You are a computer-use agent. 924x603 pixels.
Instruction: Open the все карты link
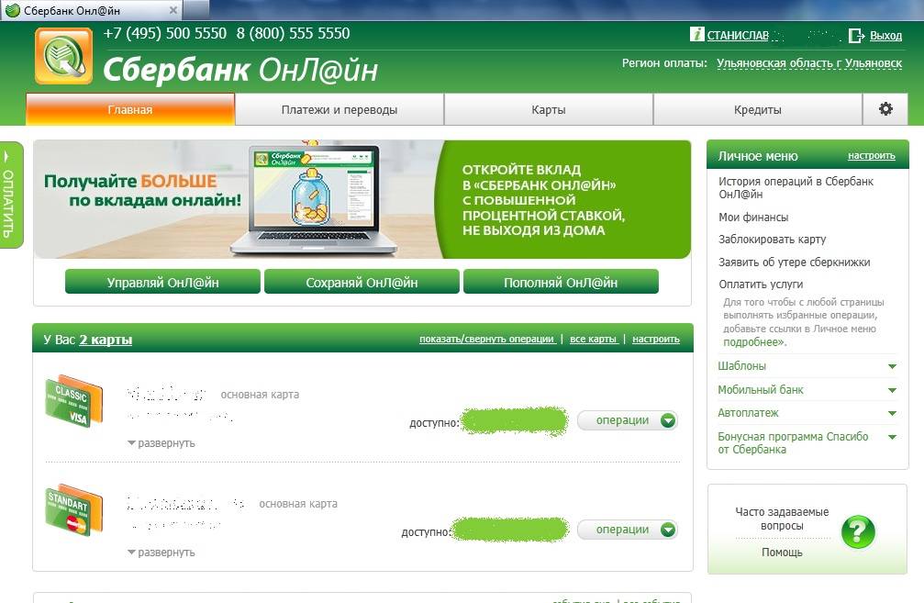[x=594, y=339]
